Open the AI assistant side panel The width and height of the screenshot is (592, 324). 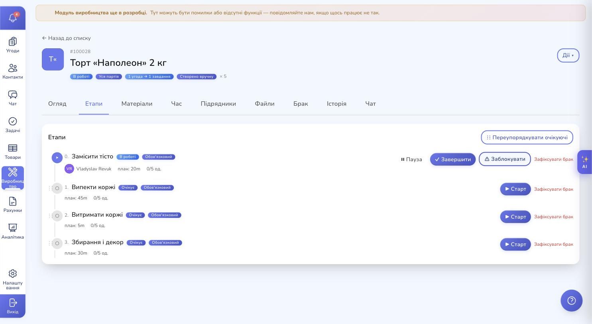coord(584,162)
